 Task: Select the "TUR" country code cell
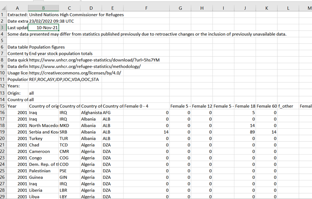coord(69,138)
